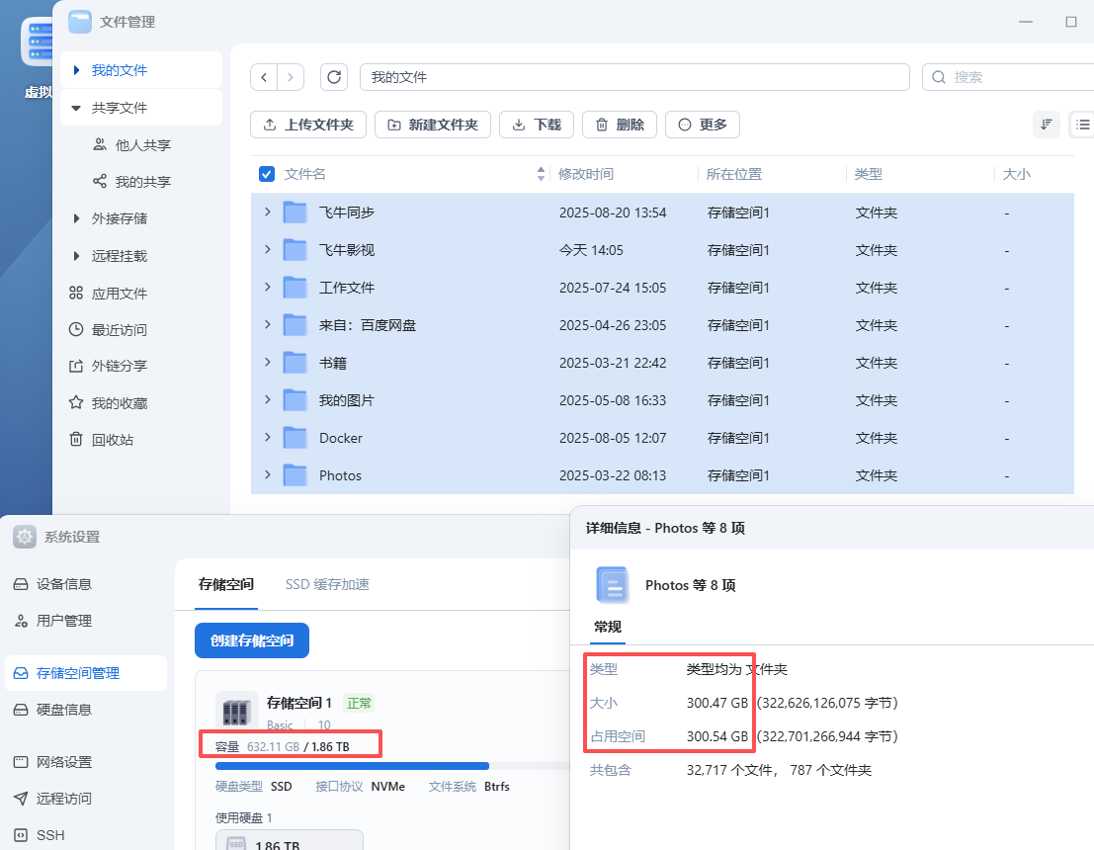Click 新建文件夹 button
1094x850 pixels.
pos(433,125)
